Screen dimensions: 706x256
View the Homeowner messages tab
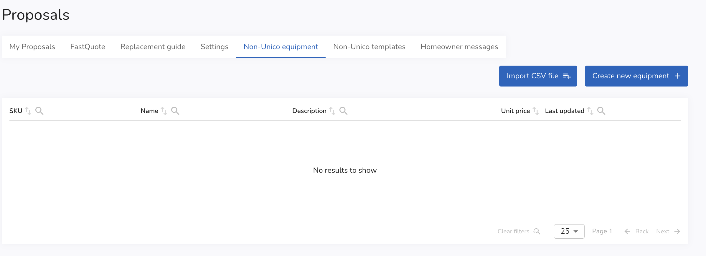click(x=459, y=47)
